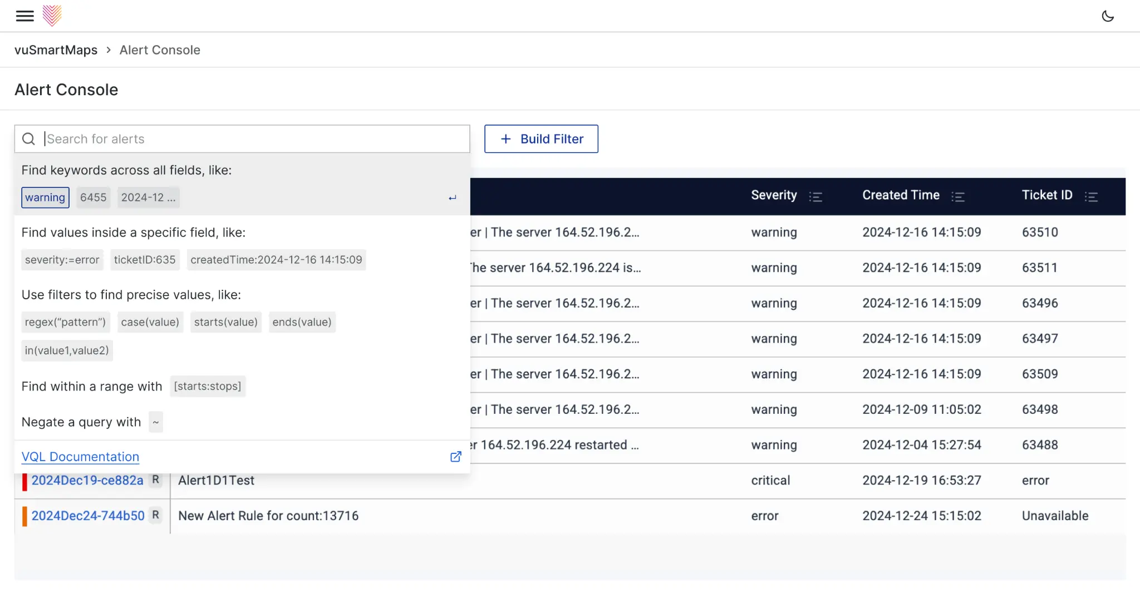
Task: Click created time 2024-12-04 15:27:54
Action: click(922, 445)
